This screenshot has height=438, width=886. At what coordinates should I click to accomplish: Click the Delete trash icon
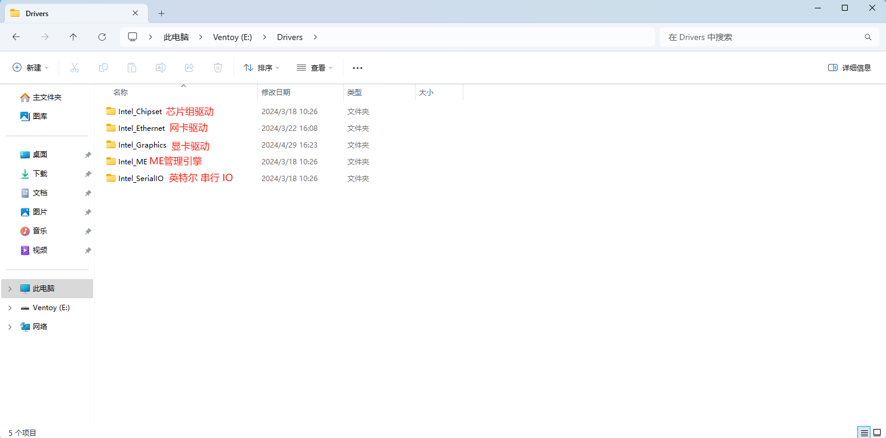pyautogui.click(x=218, y=68)
